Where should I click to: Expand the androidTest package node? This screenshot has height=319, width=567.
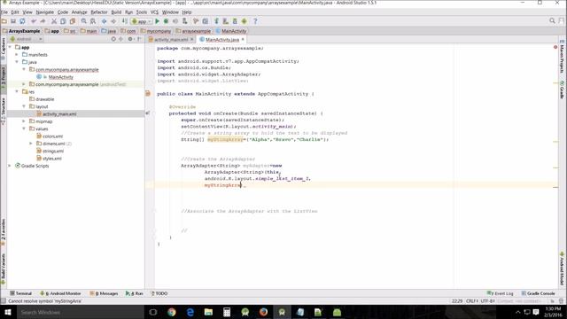click(24, 84)
